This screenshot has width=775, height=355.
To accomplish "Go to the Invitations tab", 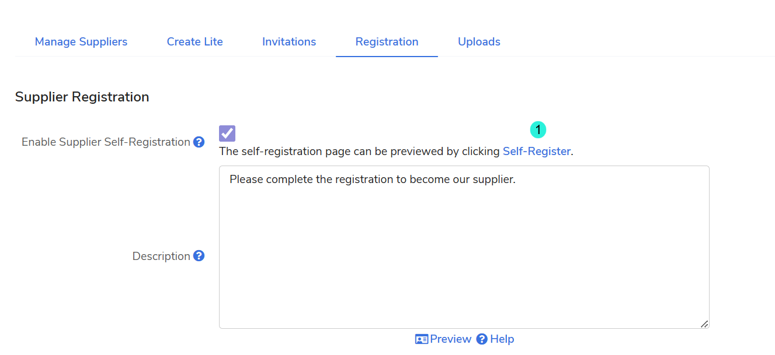I will tap(289, 42).
